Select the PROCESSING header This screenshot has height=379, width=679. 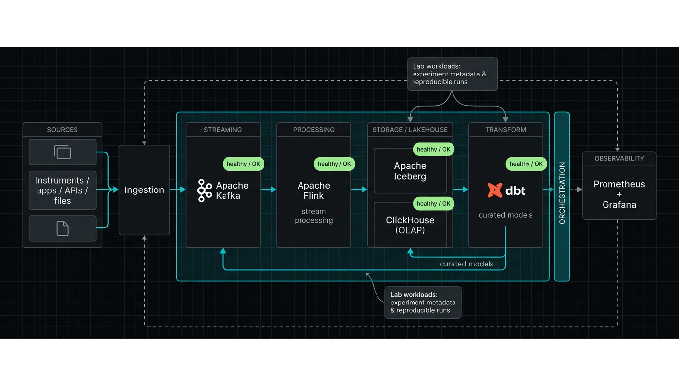[314, 130]
